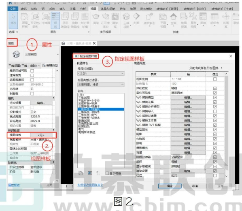The width and height of the screenshot is (242, 211).
Task: Collapse the 相机 properties group
Action: point(53,98)
